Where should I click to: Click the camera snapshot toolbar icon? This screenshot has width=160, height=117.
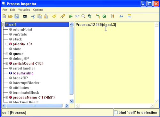25,16
